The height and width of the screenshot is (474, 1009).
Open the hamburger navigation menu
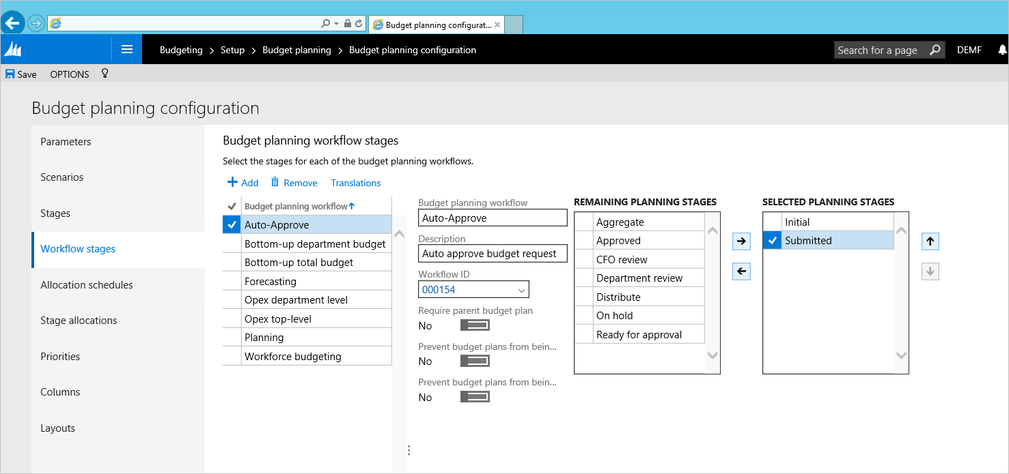click(x=126, y=49)
